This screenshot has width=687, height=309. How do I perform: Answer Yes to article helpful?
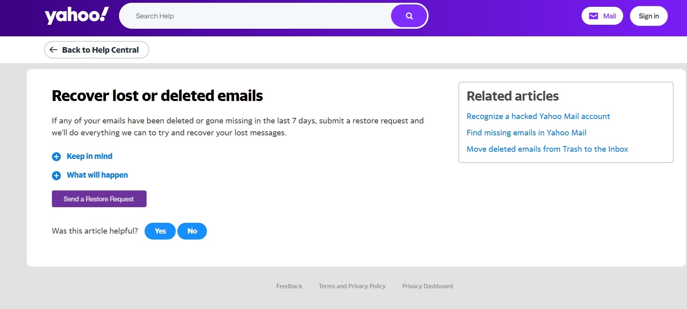tap(160, 231)
